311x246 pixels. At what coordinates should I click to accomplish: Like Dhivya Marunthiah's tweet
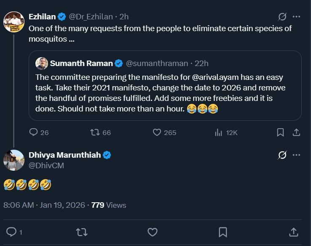tap(153, 232)
